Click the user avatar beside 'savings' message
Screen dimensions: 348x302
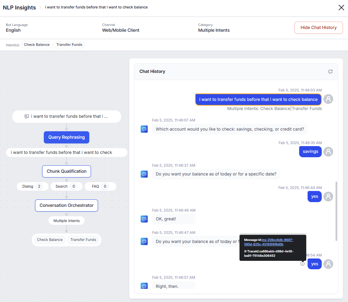point(328,152)
